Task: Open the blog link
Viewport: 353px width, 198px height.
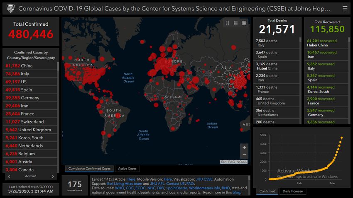Action: click(236, 192)
